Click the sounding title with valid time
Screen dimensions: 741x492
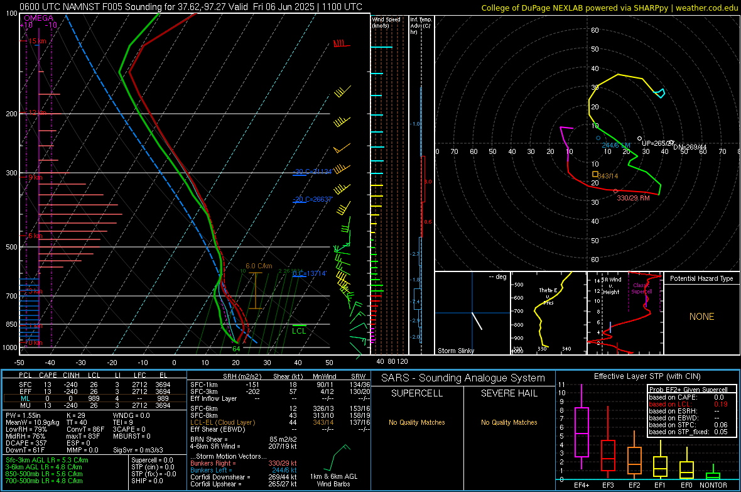(191, 7)
